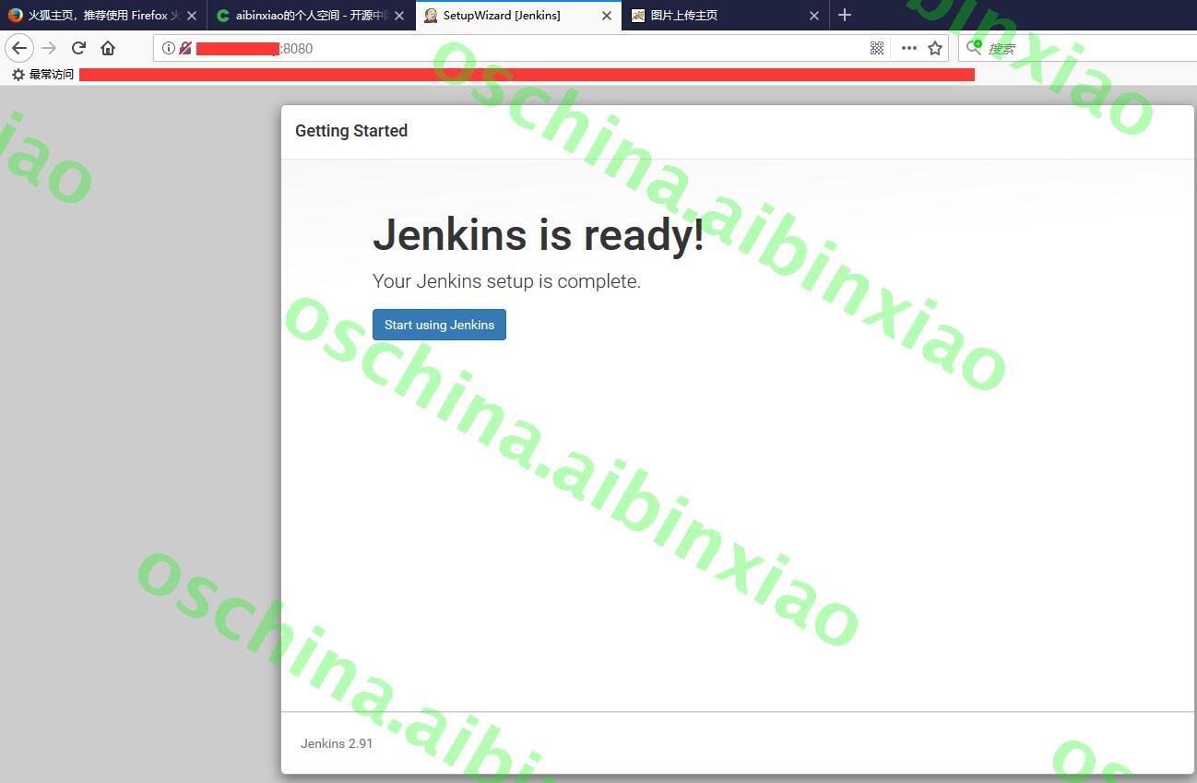Close the 图片上传主页 tab
This screenshot has width=1197, height=783.
[814, 16]
